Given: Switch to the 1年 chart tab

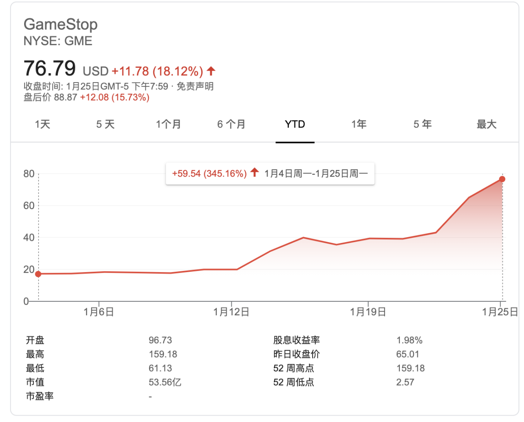Looking at the screenshot, I should [x=358, y=124].
